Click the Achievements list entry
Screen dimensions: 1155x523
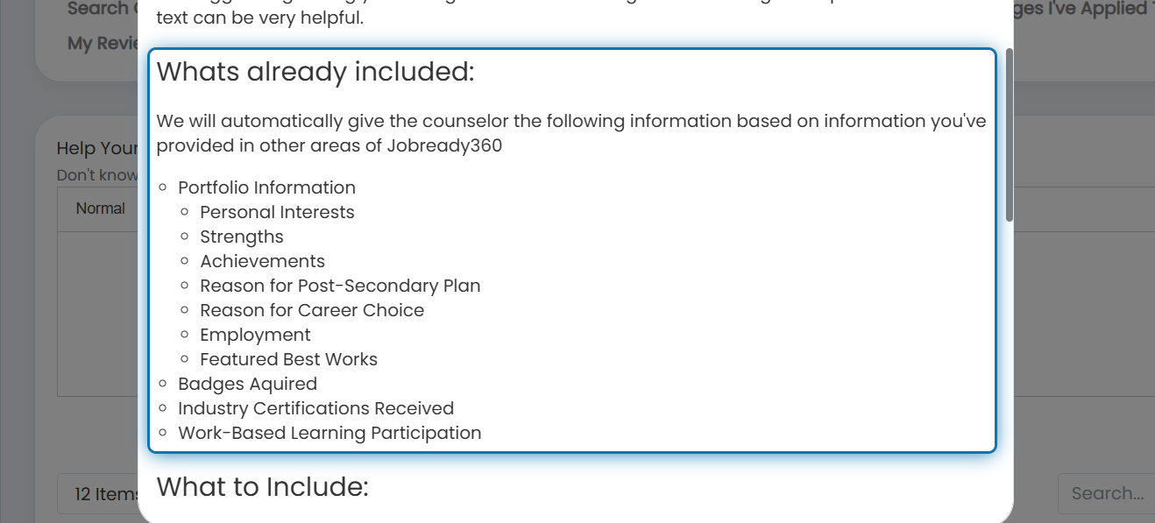pyautogui.click(x=262, y=261)
